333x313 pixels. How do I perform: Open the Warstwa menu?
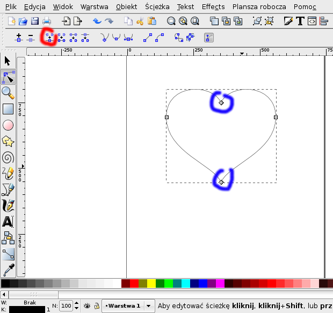click(x=94, y=7)
